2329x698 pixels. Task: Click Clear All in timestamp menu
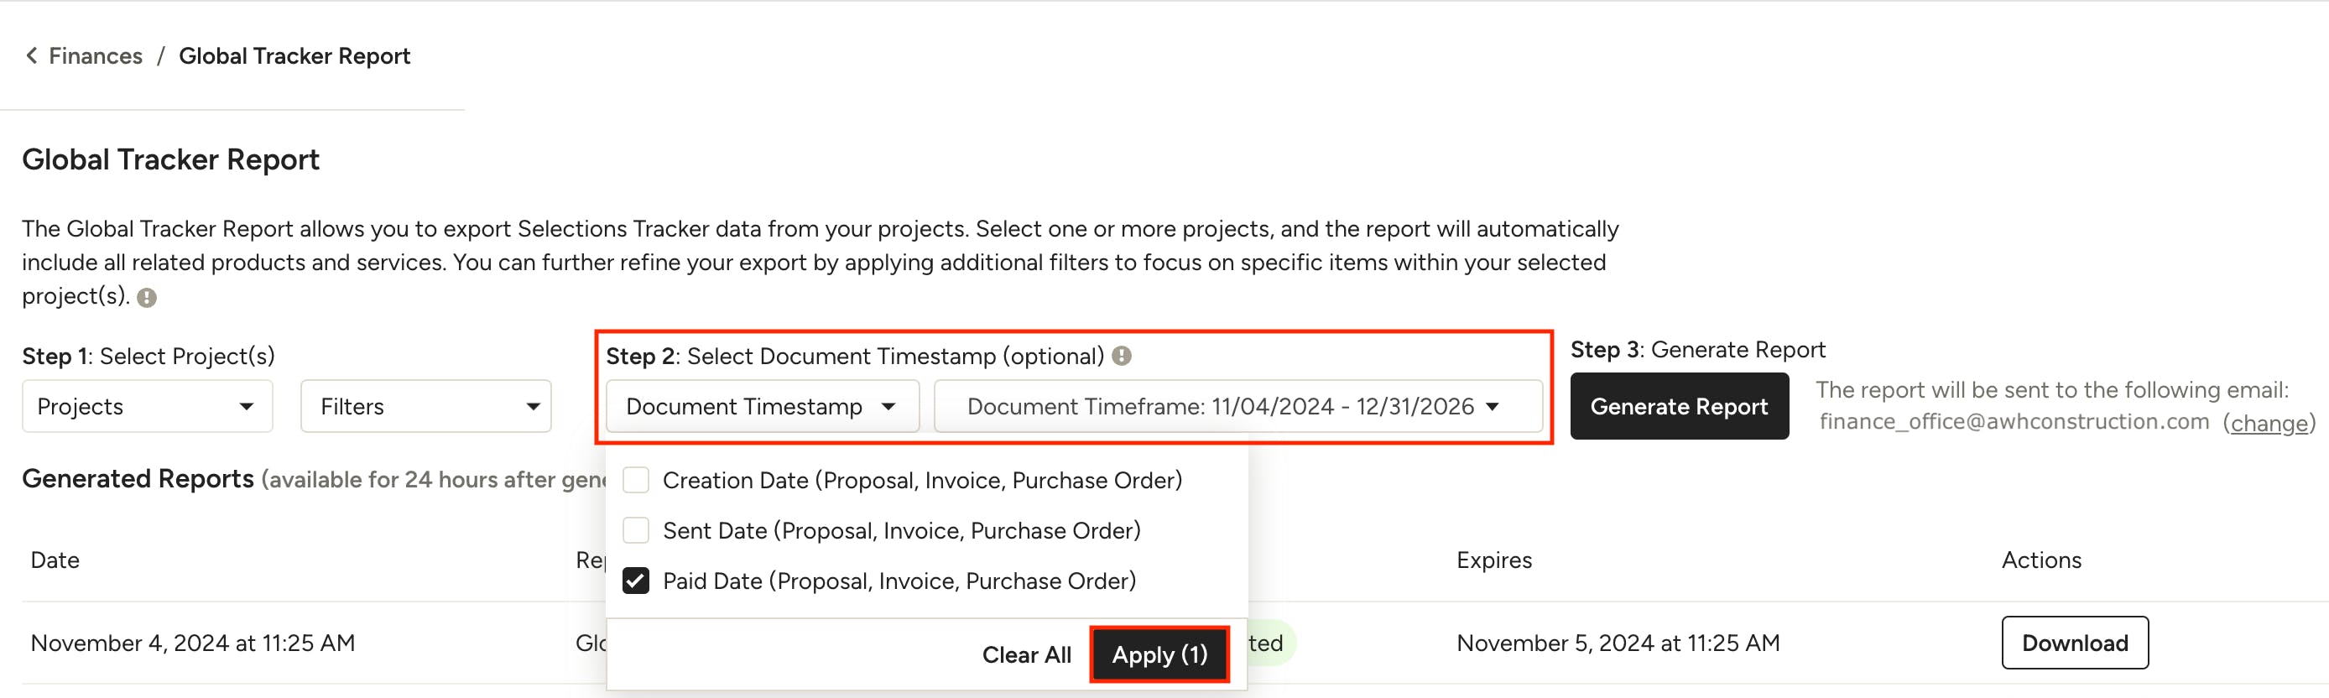pos(1026,654)
